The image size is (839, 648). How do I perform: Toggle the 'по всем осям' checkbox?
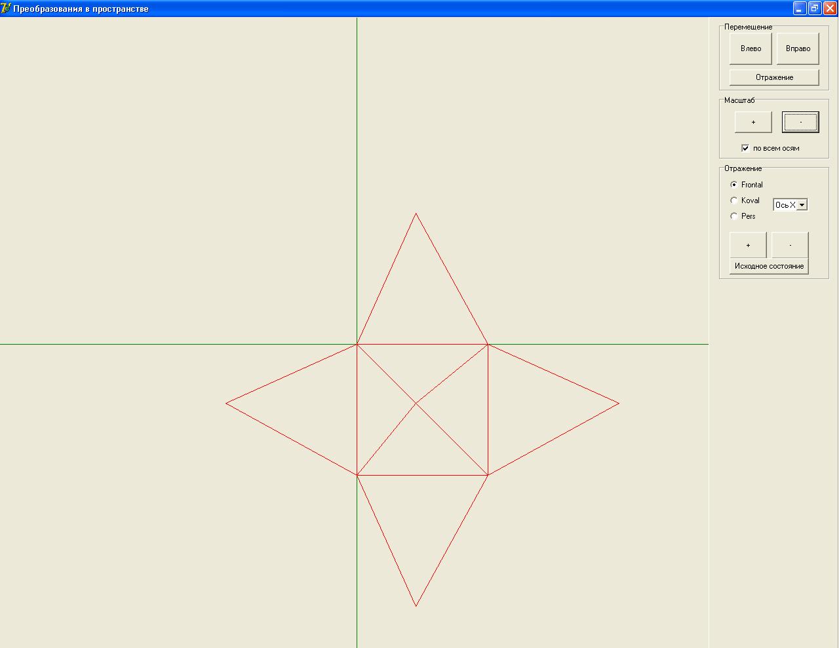[745, 148]
